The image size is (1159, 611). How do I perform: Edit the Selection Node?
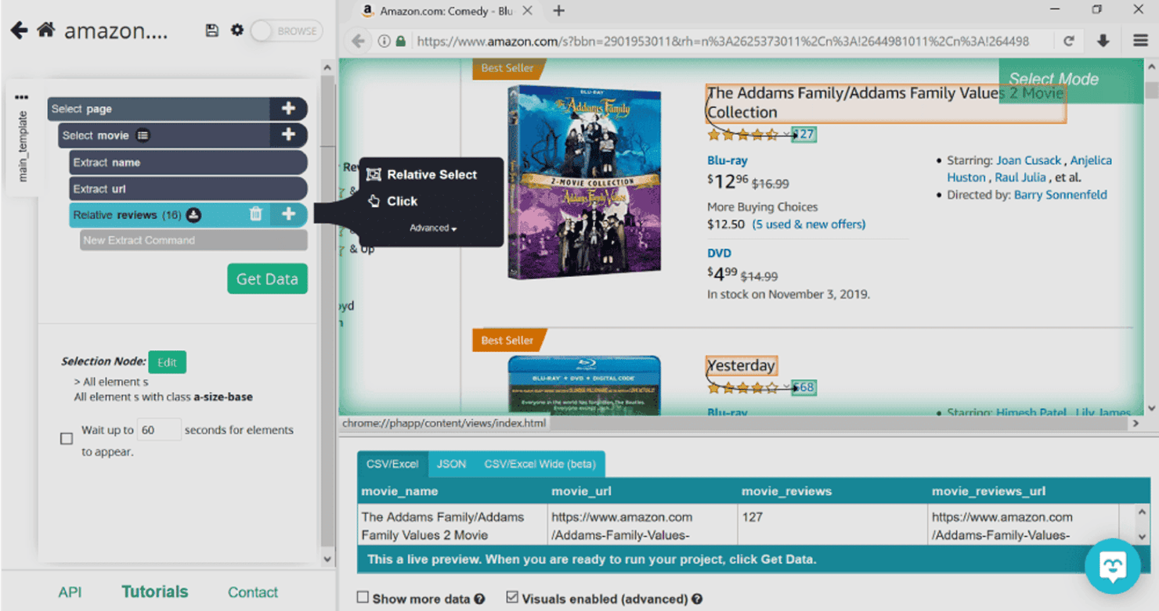point(167,362)
